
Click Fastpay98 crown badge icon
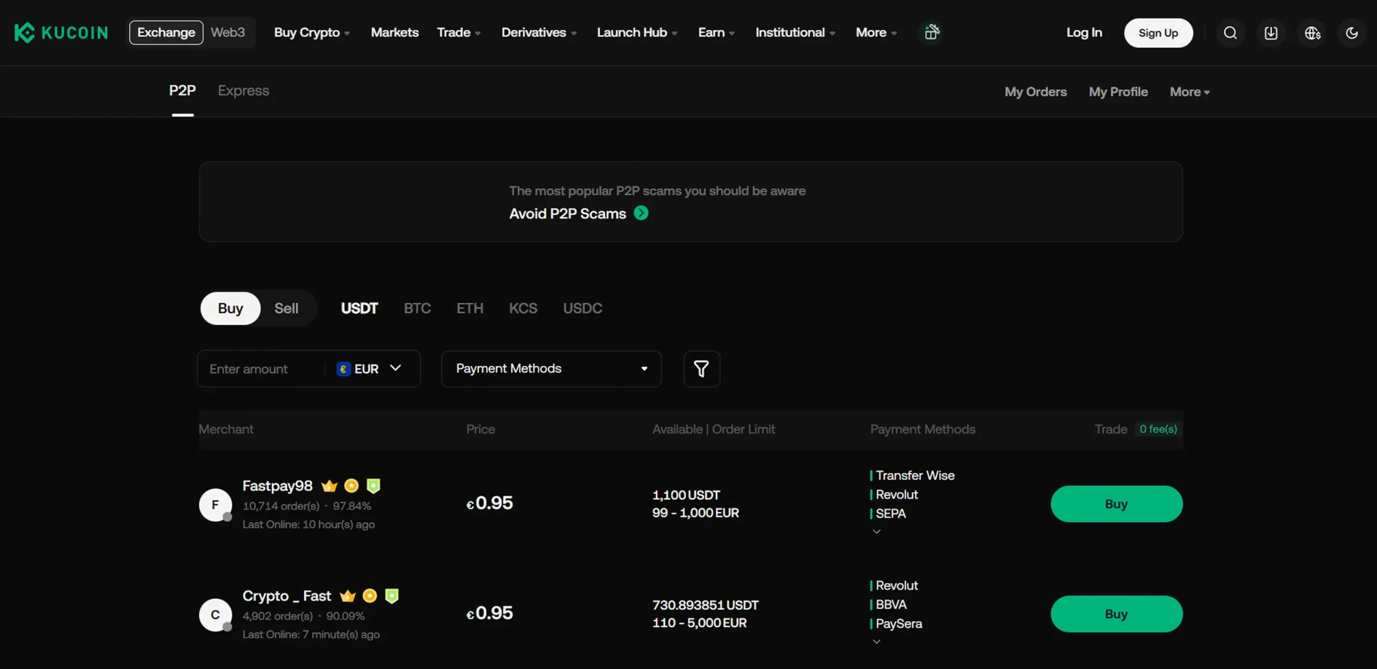[329, 486]
